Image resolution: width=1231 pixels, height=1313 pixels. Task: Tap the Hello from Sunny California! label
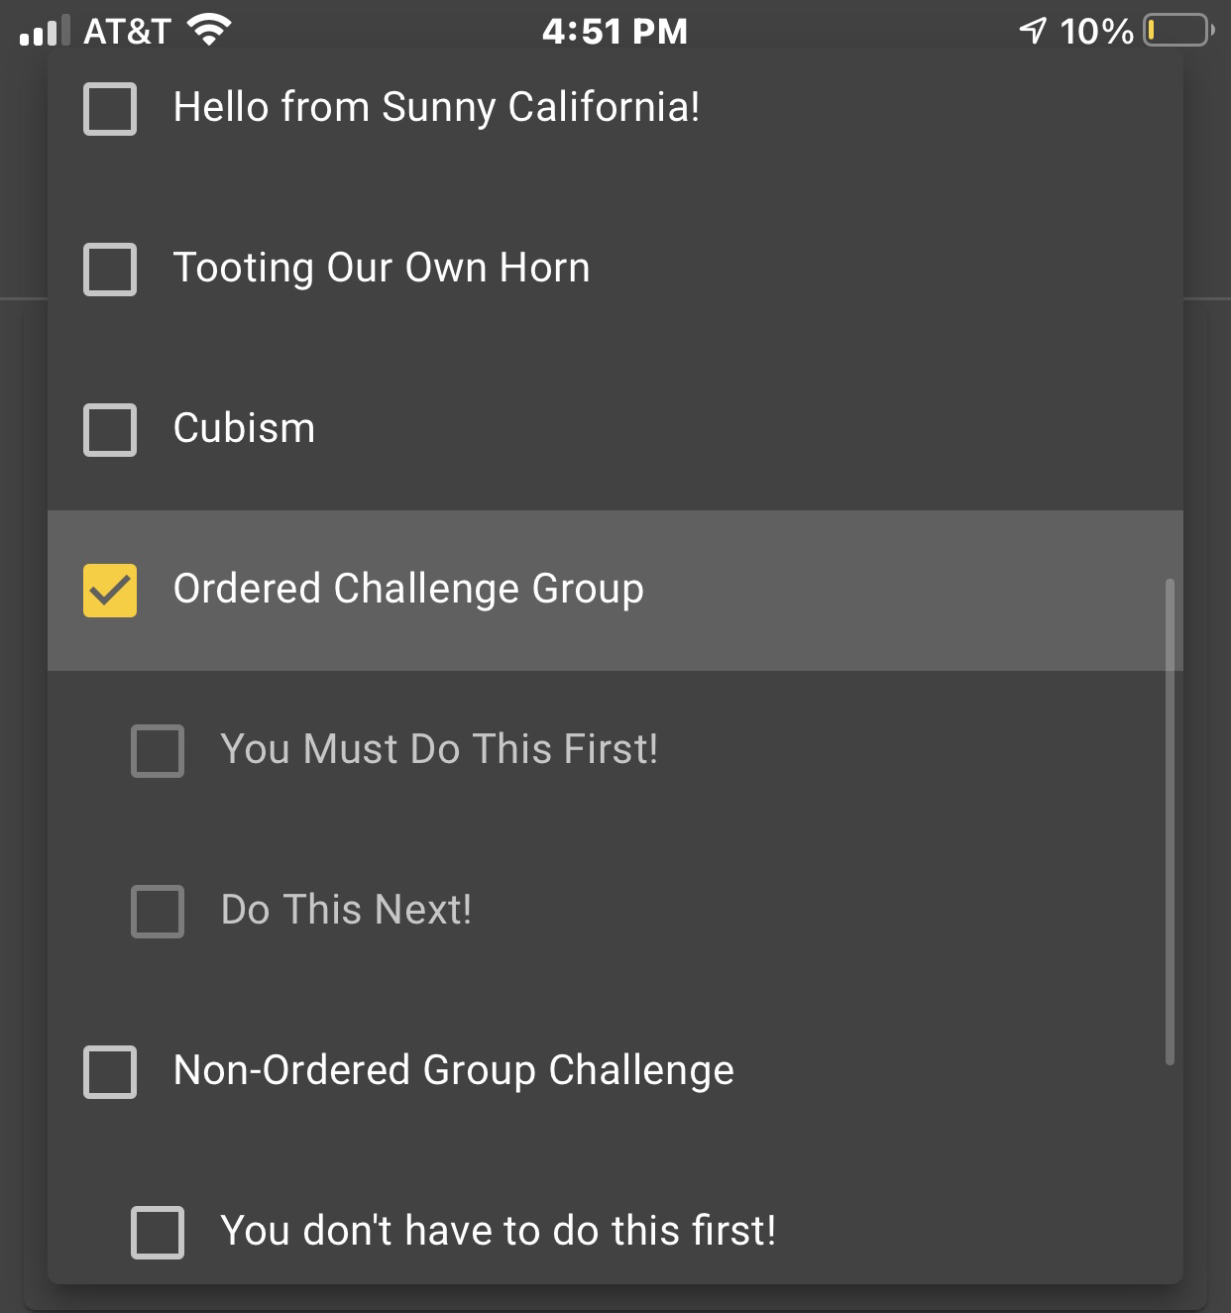pyautogui.click(x=436, y=108)
